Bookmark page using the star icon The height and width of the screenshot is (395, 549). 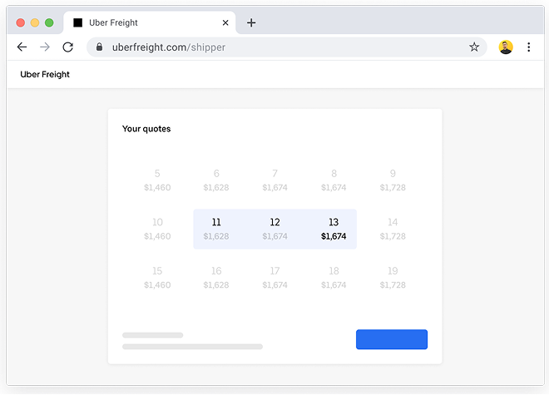(x=474, y=47)
